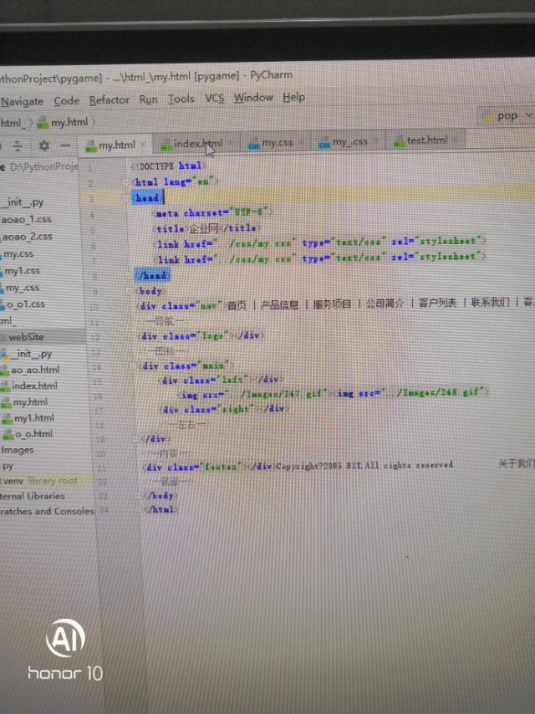The image size is (535, 714).
Task: Select External Libraries in project tree
Action: tap(32, 496)
